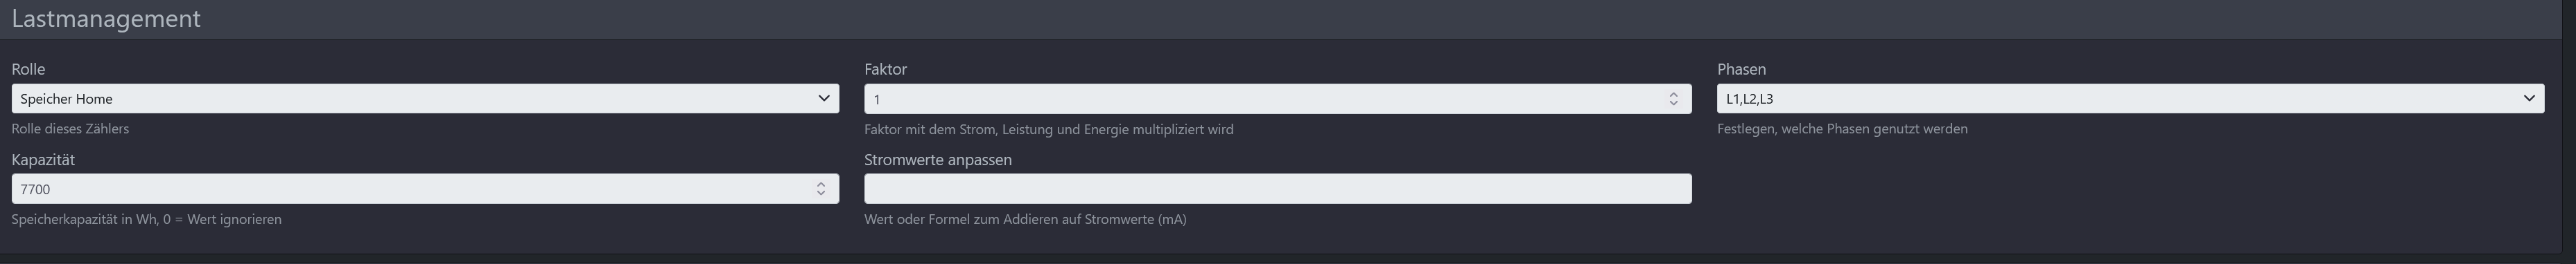
Task: Click the Stromwerte anpassen label
Action: (x=938, y=160)
